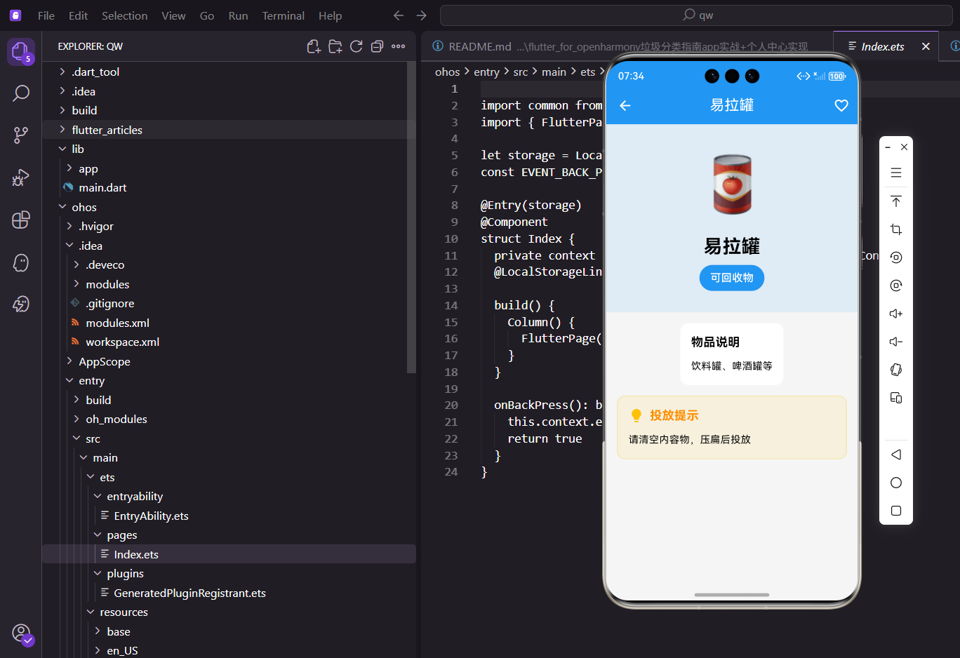
Task: Expand the .deveco folder
Action: [76, 264]
